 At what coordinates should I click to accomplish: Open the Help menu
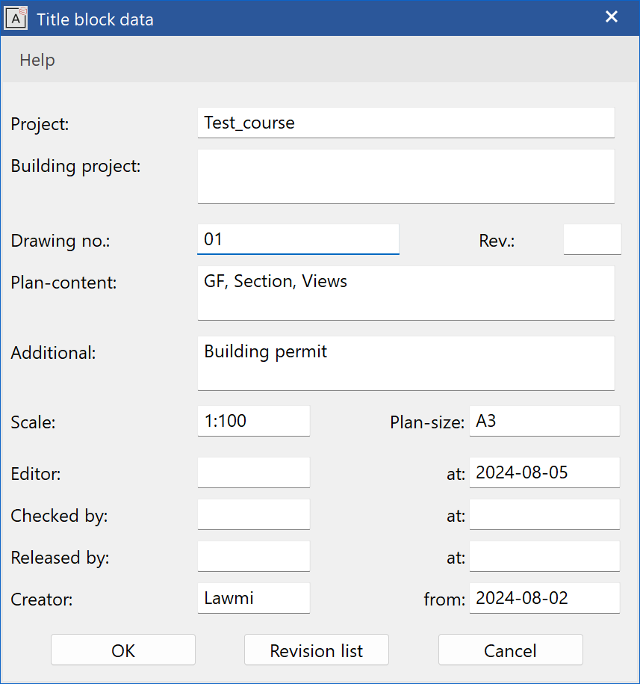[x=37, y=61]
